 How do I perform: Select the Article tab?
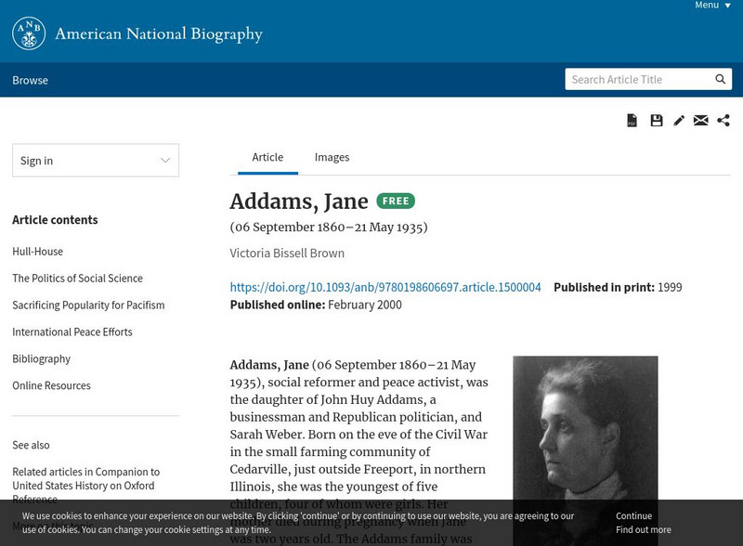click(267, 158)
